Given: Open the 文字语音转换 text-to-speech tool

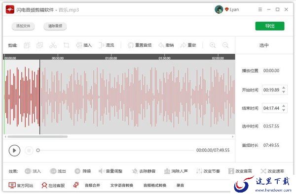Looking at the screenshot, I should coord(122,185).
